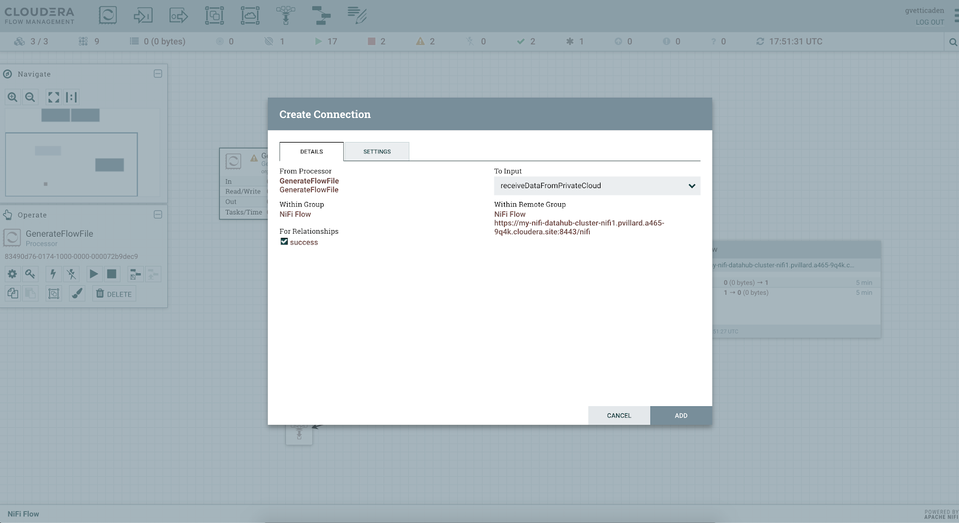Switch to the Settings tab
Screen dimensions: 959x523
coord(377,152)
